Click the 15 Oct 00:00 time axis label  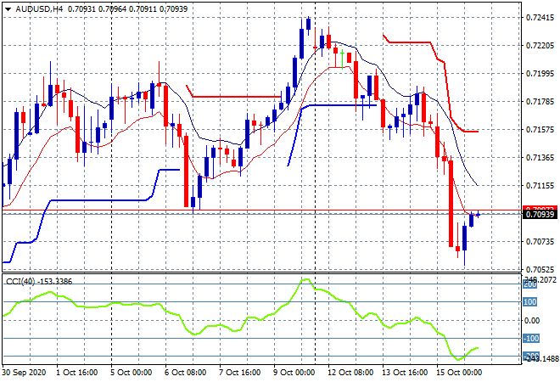pos(459,372)
